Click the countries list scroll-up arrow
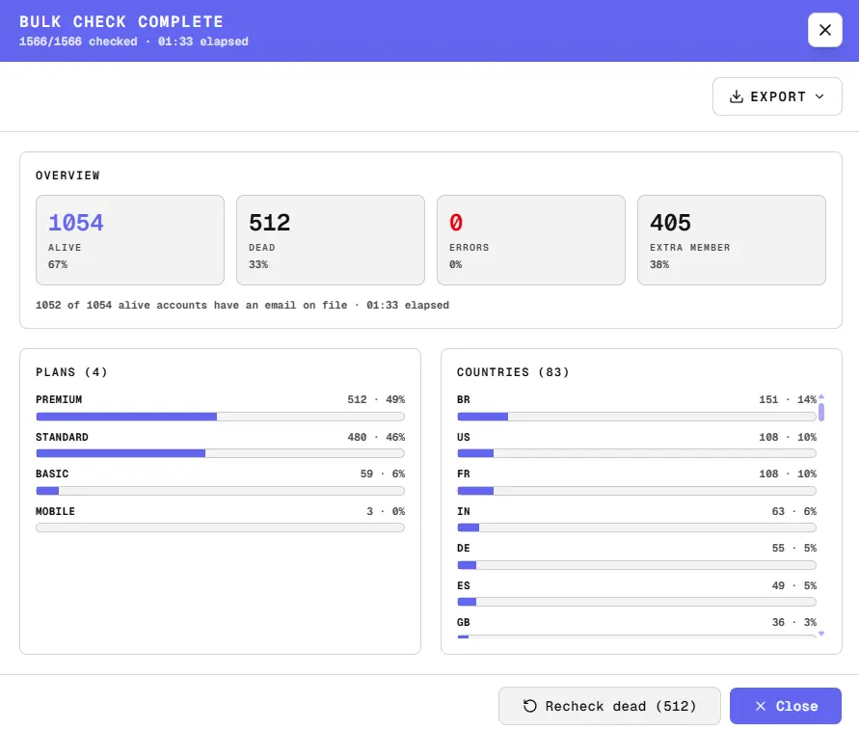Viewport: 859px width, 731px height. pos(821,396)
